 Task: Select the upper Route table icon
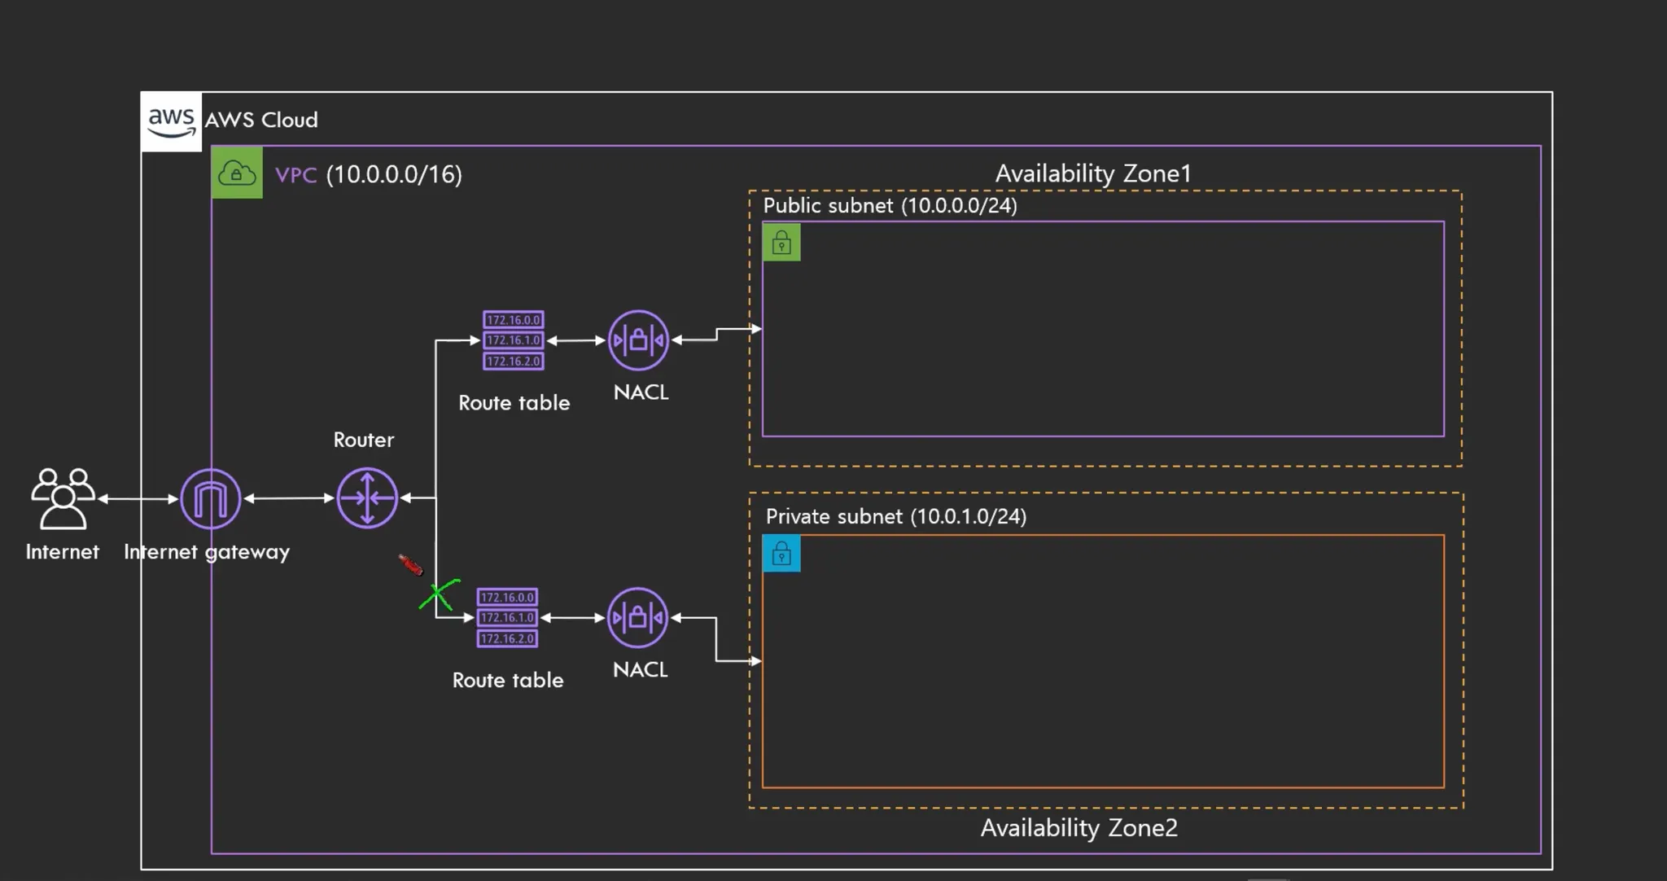(x=513, y=340)
